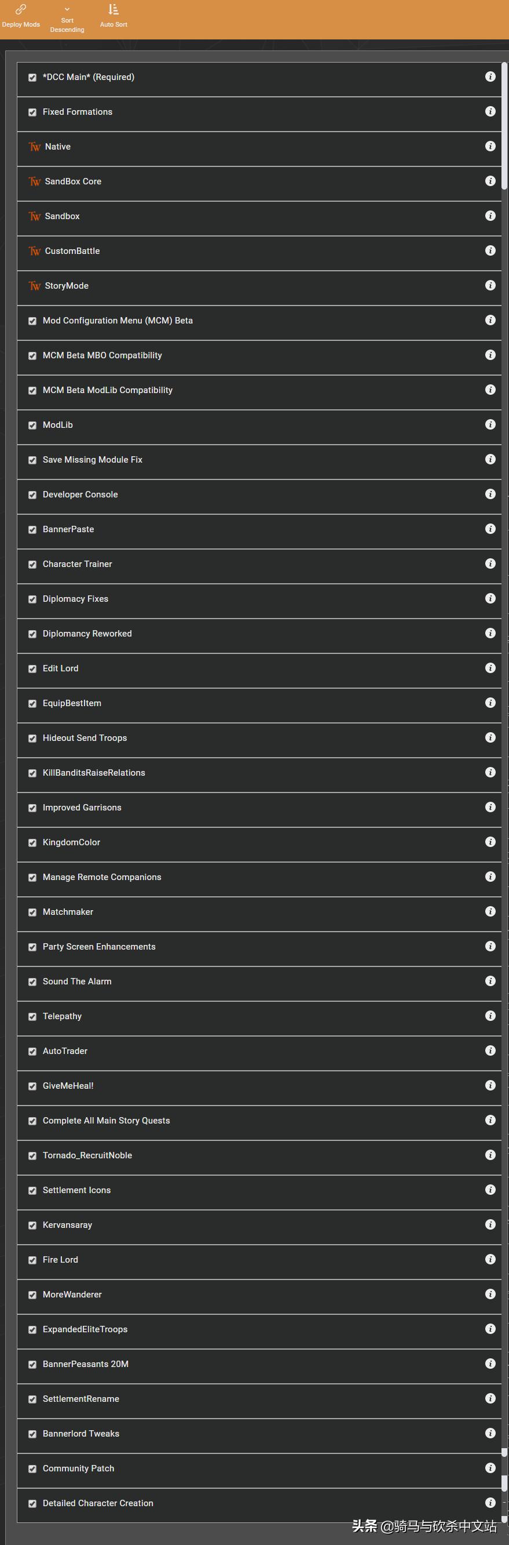Click info icon beside Telepathy
The width and height of the screenshot is (509, 1545).
(490, 1016)
